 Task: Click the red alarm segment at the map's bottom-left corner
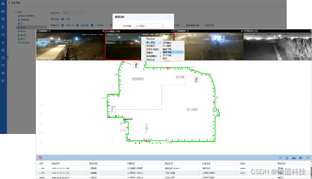(x=109, y=117)
